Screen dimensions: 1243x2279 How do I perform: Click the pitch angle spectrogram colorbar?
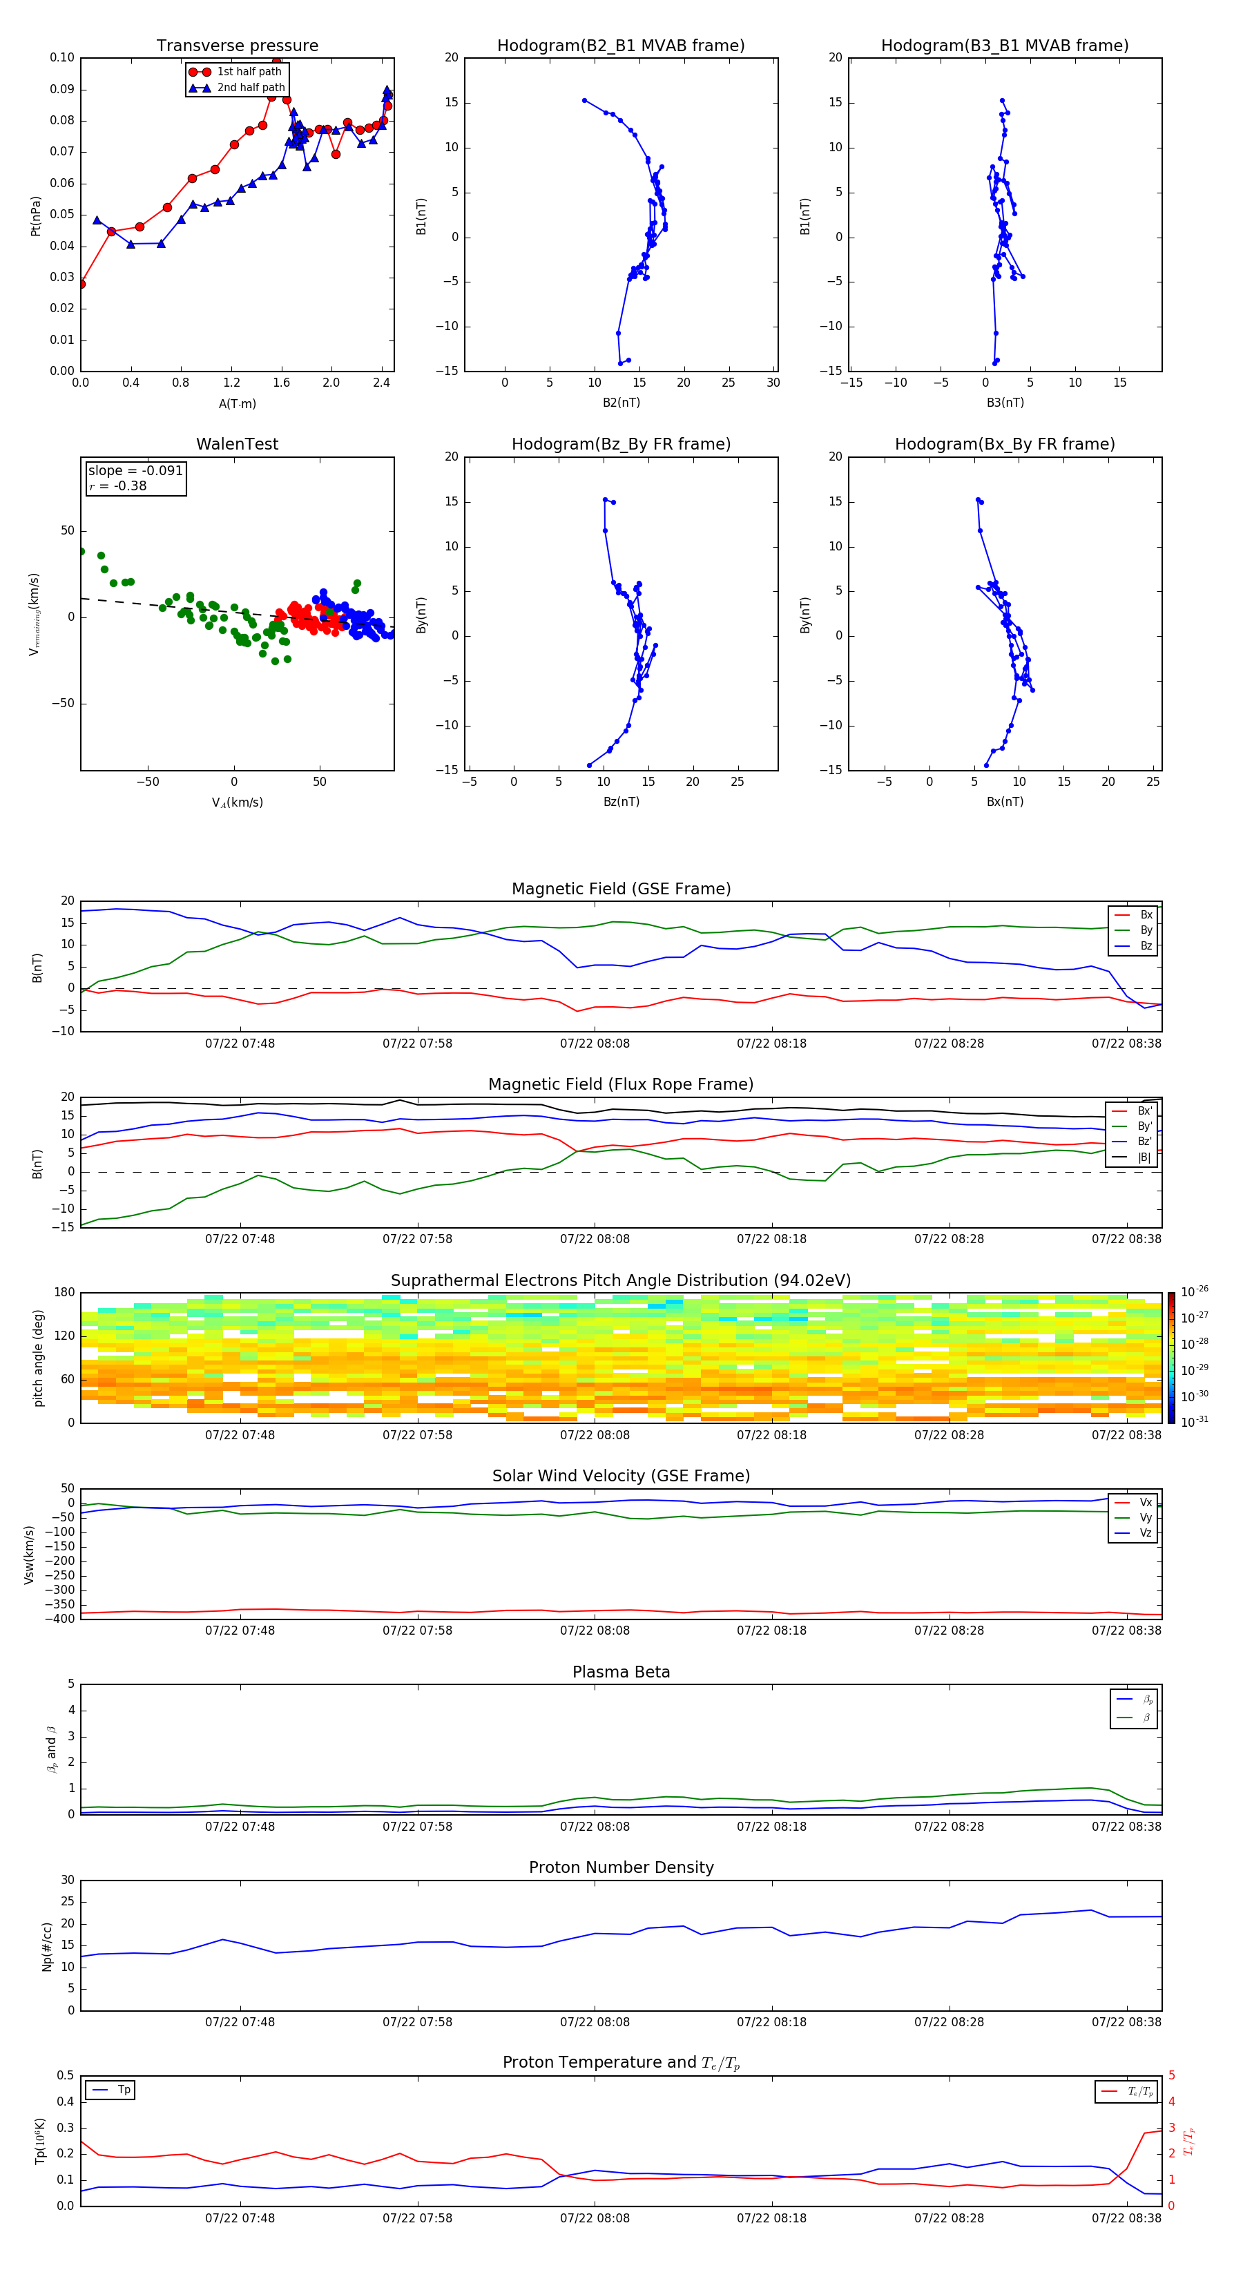click(x=1170, y=1358)
